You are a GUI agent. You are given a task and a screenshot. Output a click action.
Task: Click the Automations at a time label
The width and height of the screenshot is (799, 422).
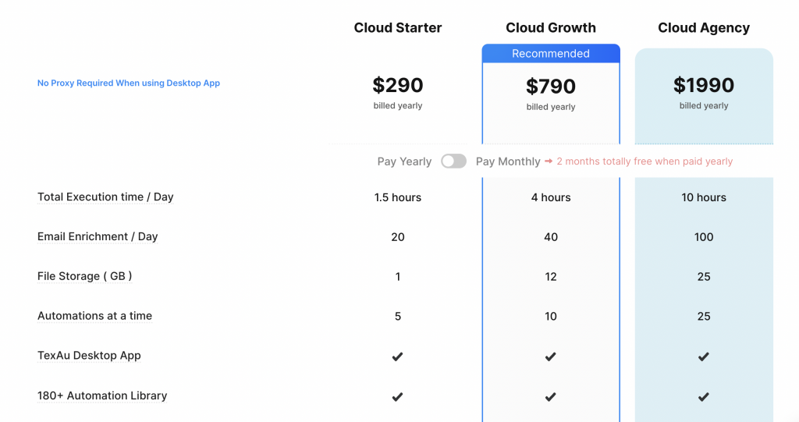point(94,316)
